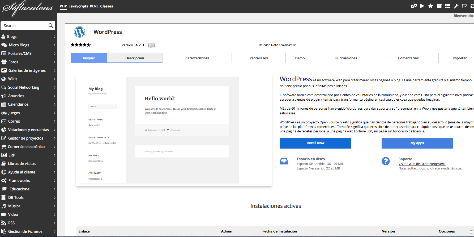
Task: Click the WordPress logo icon
Action: [x=80, y=32]
